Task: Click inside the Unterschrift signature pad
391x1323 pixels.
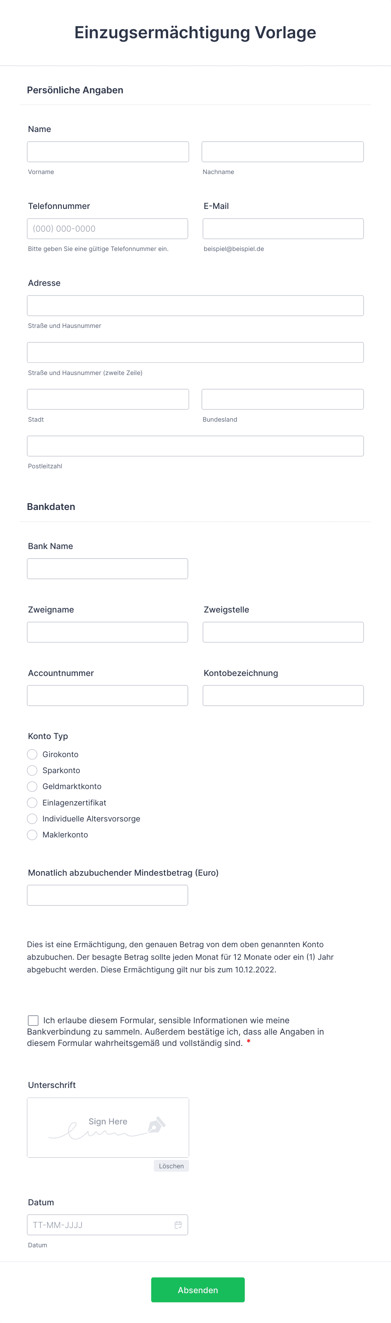Action: [x=108, y=1128]
